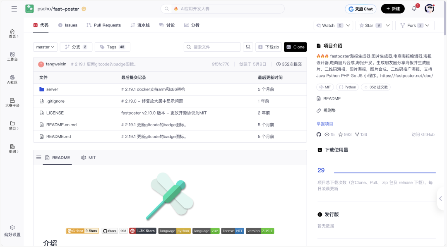447x247 pixels.
Task: Open 组织 in sidebar
Action: coord(12,149)
